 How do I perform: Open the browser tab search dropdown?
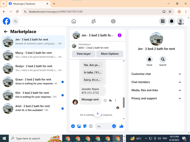[3, 4]
